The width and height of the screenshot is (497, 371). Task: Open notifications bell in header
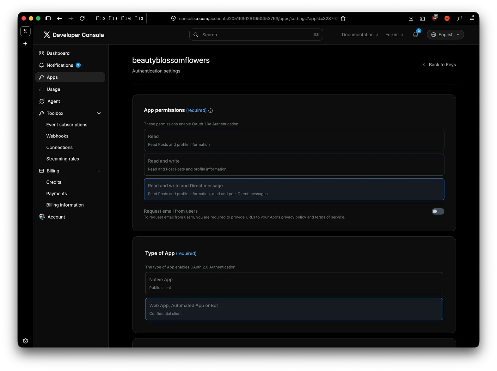[x=416, y=34]
